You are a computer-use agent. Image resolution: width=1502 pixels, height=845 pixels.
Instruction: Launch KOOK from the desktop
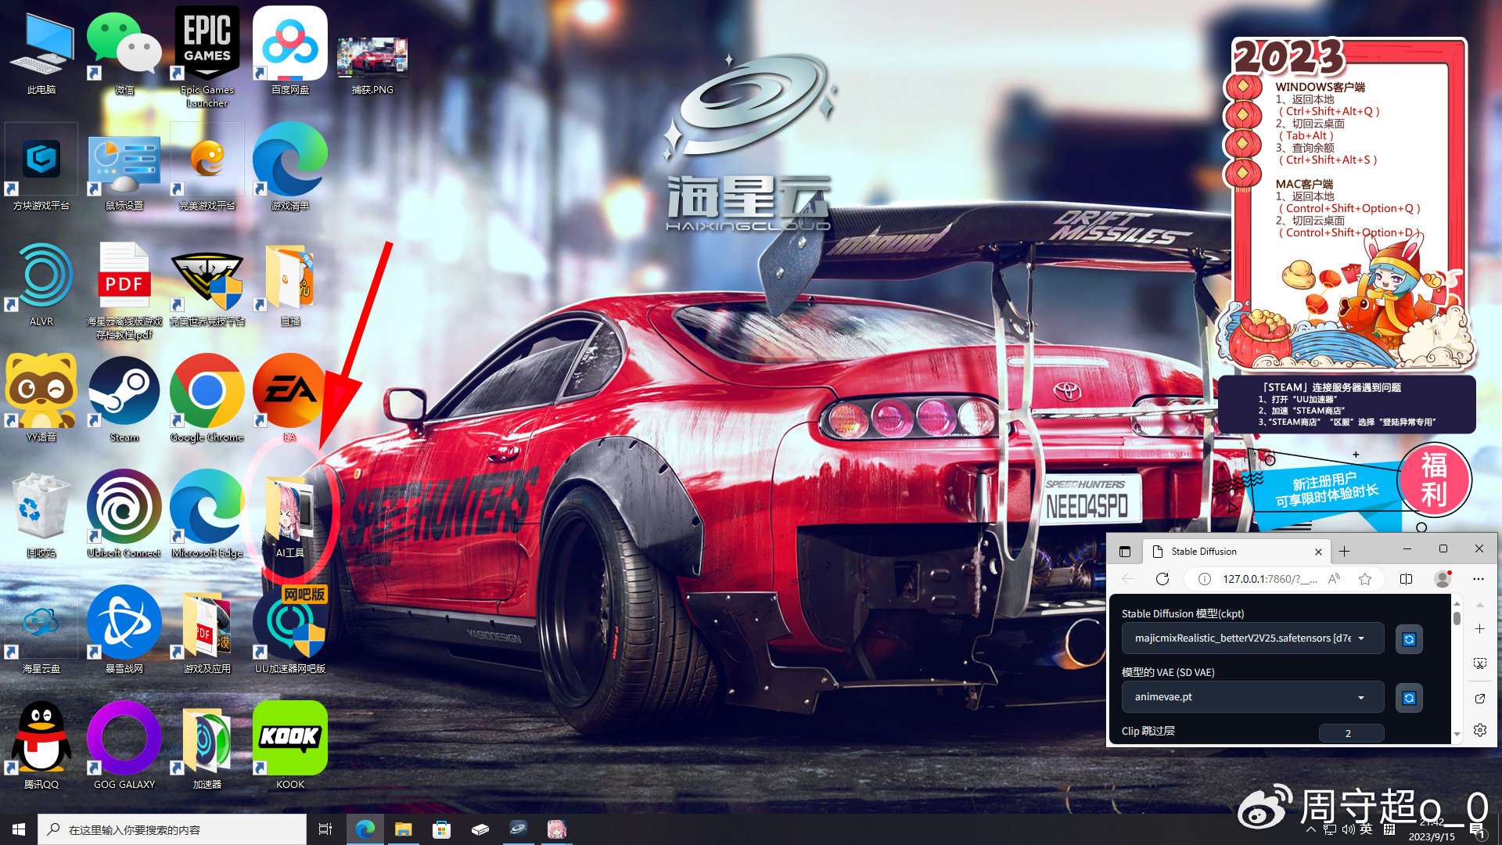tap(290, 746)
